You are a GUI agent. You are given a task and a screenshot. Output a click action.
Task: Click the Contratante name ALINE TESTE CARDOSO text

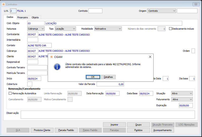point(64,35)
